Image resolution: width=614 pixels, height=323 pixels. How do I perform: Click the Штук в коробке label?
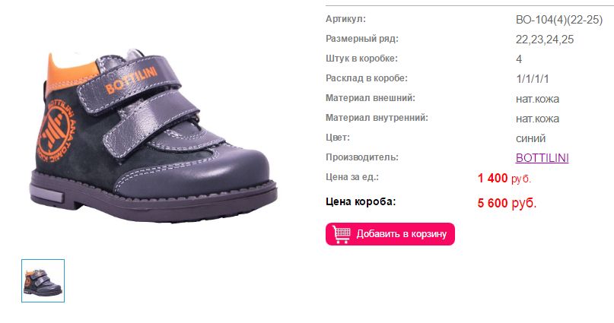(361, 59)
